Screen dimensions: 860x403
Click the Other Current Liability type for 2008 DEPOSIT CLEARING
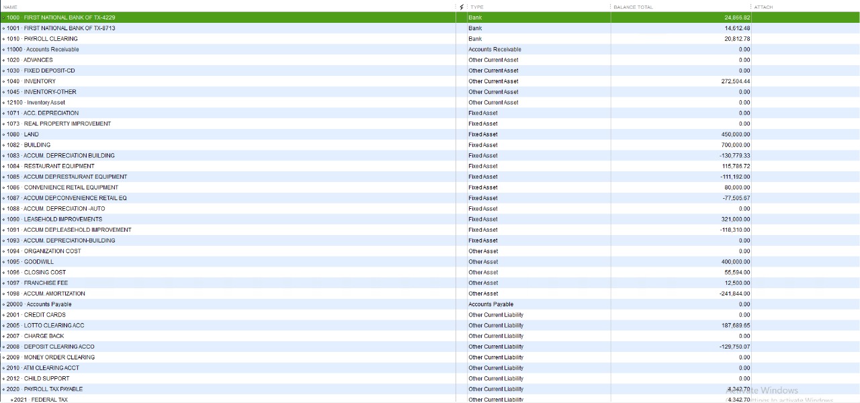pos(496,347)
